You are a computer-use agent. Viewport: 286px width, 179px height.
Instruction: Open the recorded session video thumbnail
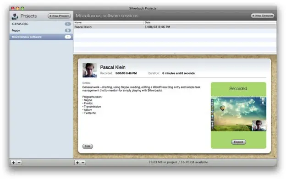click(238, 114)
